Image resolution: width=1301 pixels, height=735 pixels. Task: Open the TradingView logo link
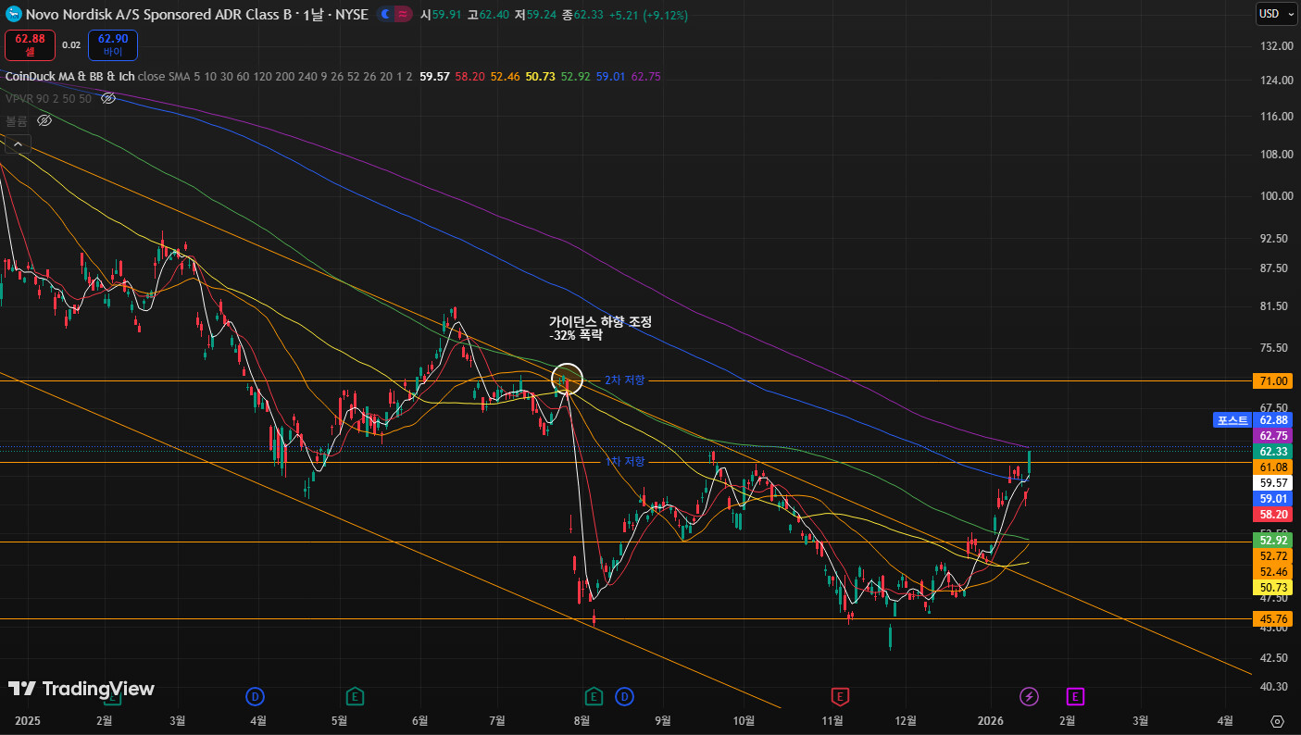tap(81, 689)
